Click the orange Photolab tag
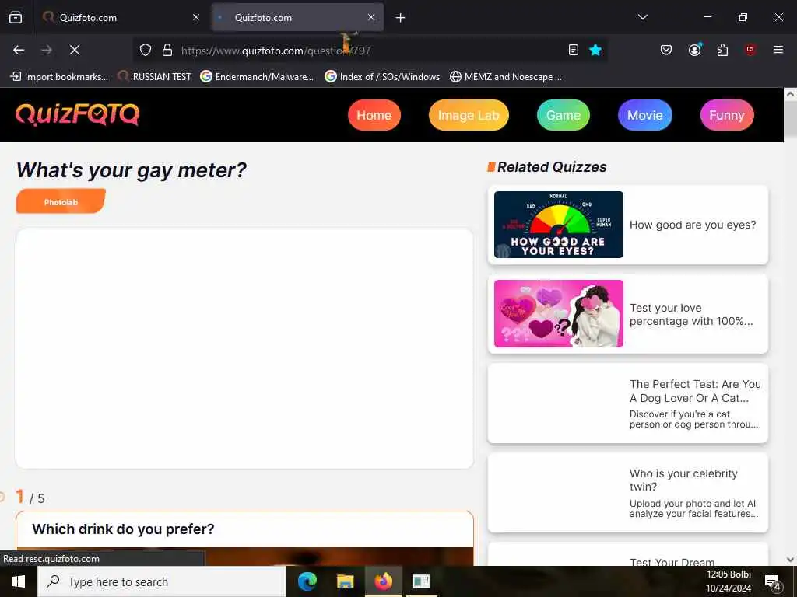Screen dimensions: 797x597 click(61, 201)
